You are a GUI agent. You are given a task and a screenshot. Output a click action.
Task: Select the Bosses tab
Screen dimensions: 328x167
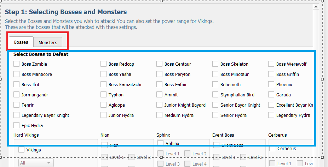coord(21,42)
